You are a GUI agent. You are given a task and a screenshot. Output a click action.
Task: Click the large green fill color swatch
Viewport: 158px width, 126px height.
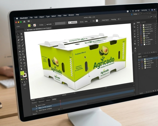pyautogui.click(x=22, y=73)
